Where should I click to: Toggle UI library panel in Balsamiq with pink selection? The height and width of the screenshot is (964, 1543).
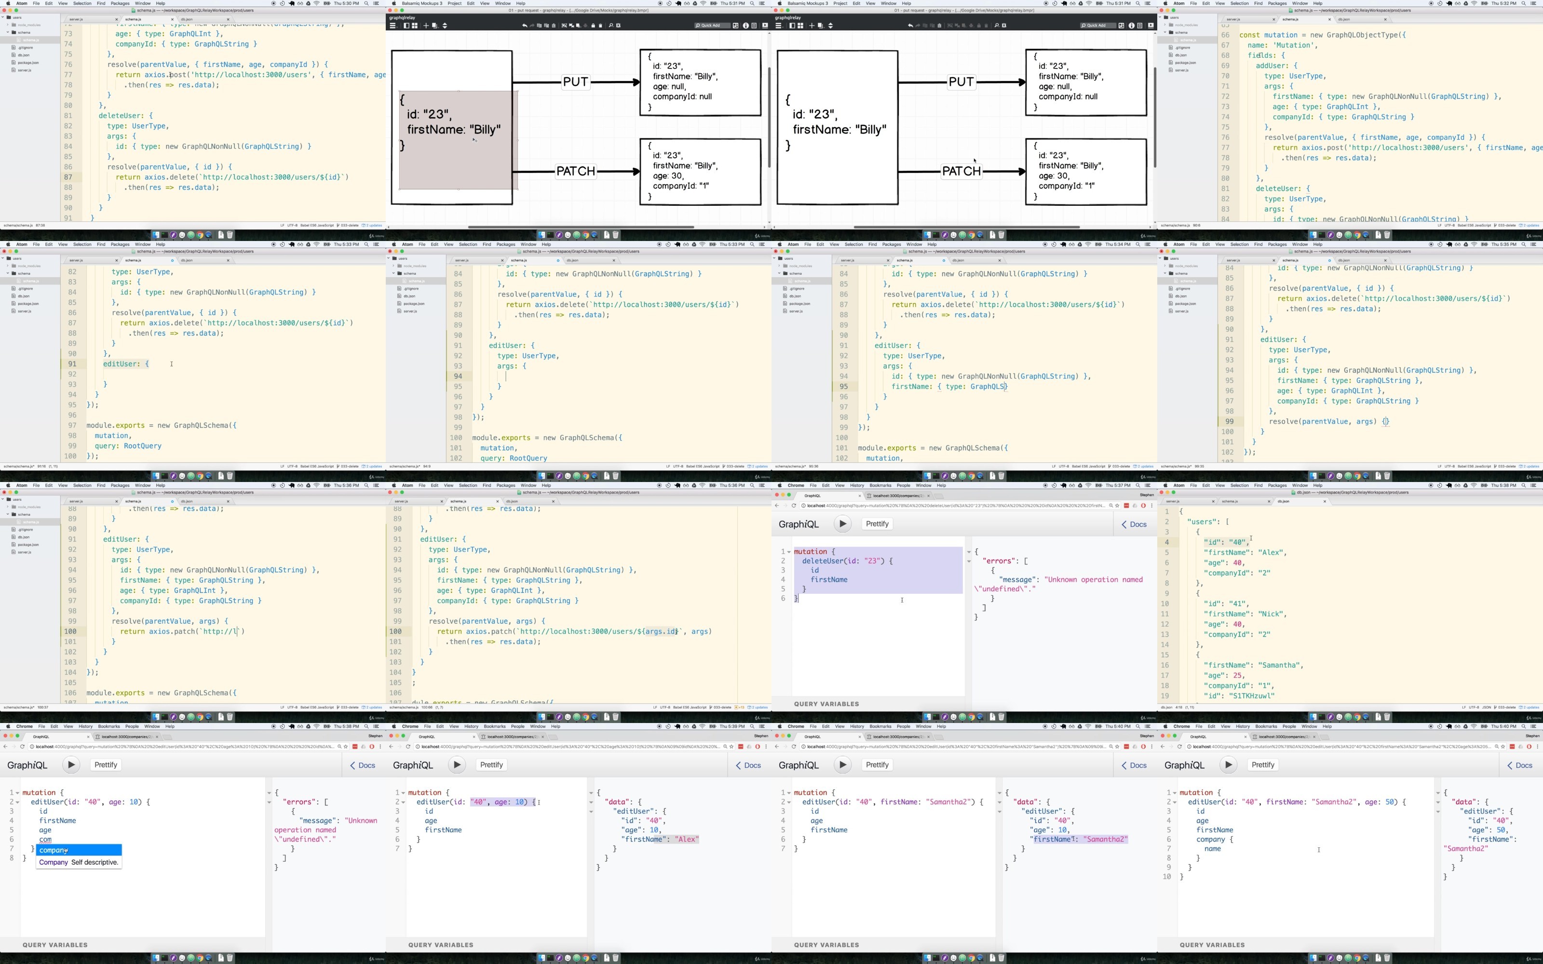pos(735,26)
